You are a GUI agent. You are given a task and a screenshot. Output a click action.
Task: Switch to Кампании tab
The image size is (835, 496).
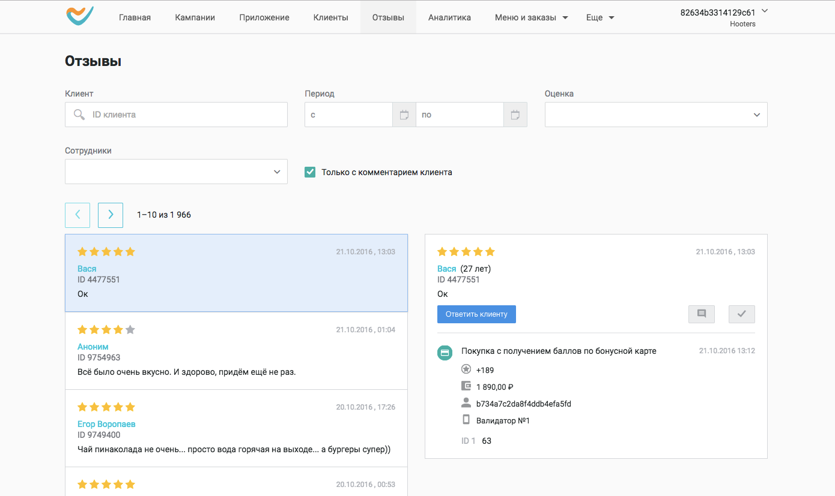(195, 17)
